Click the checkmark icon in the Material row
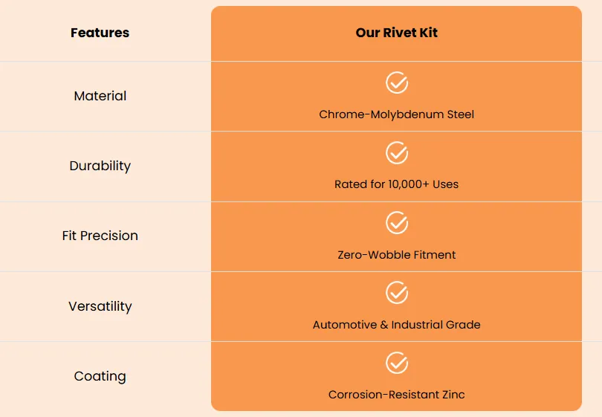Screen dimensions: 602x417 pyautogui.click(x=397, y=83)
